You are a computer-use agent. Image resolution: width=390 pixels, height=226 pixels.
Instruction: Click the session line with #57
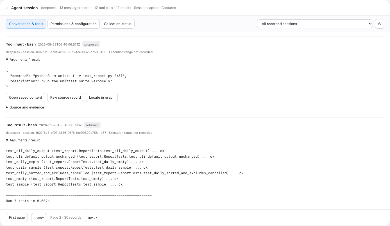point(79,133)
